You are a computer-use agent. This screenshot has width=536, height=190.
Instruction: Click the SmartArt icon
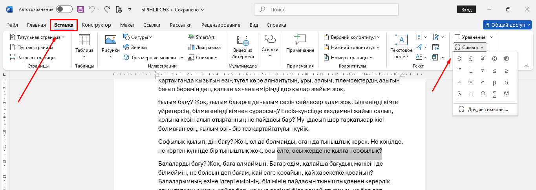(x=201, y=37)
